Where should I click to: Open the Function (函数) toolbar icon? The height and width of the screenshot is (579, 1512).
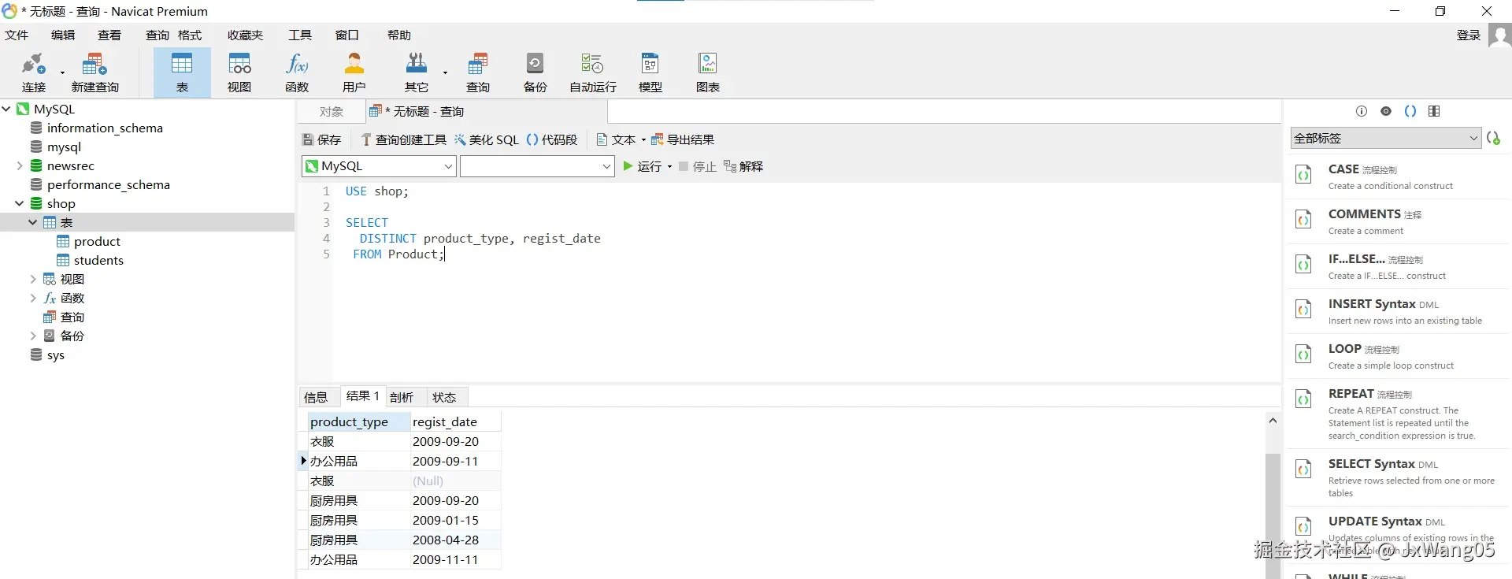(x=297, y=72)
